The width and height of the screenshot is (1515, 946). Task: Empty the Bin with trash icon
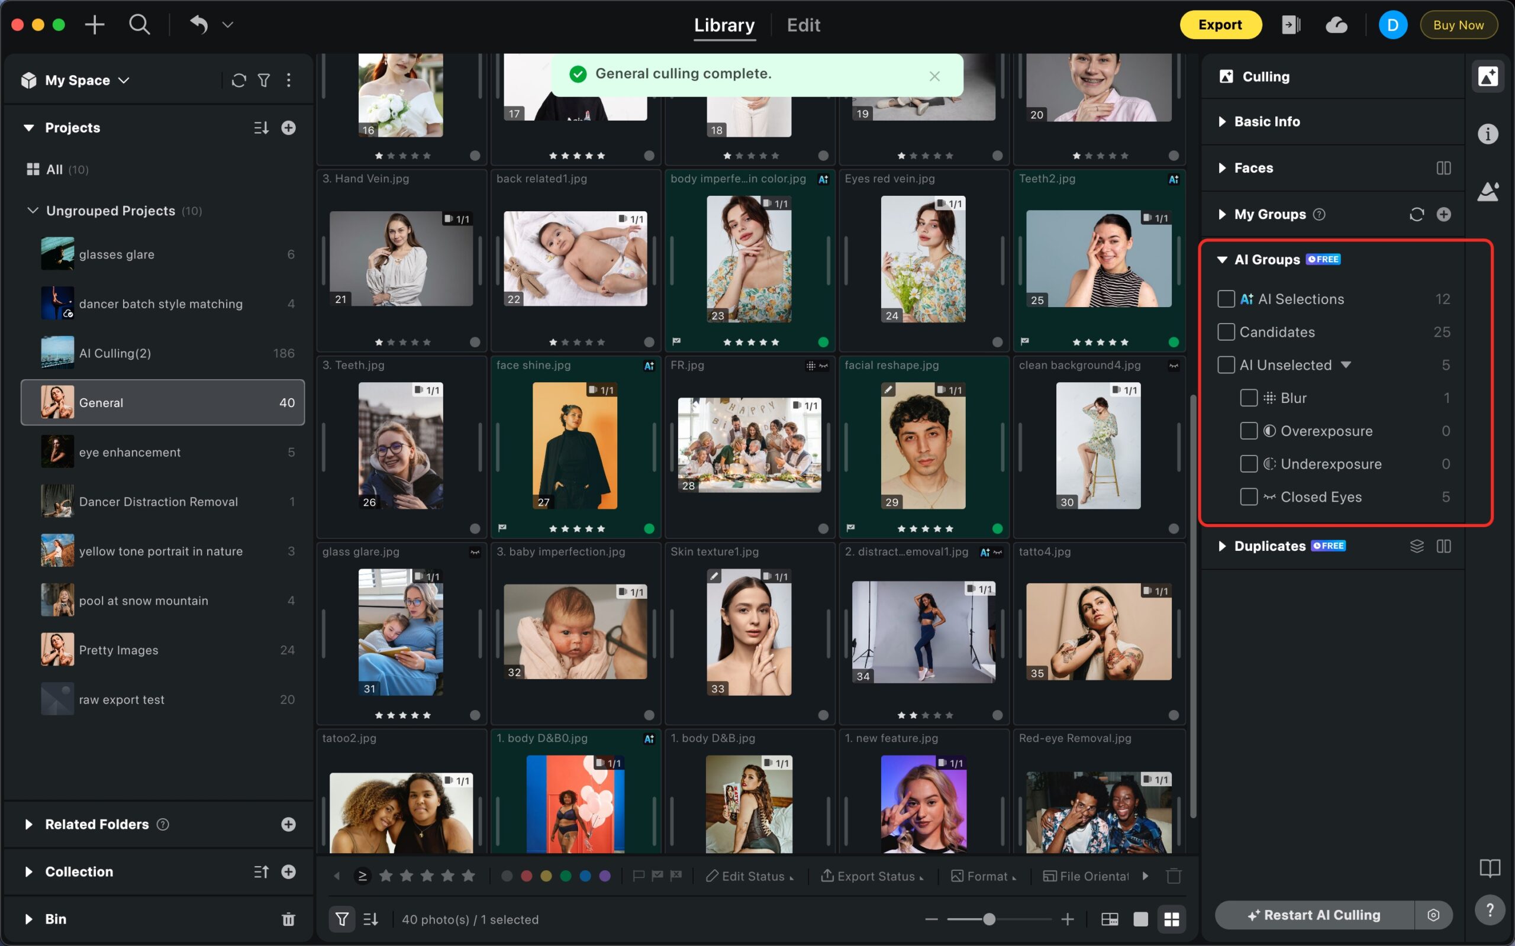pos(288,919)
